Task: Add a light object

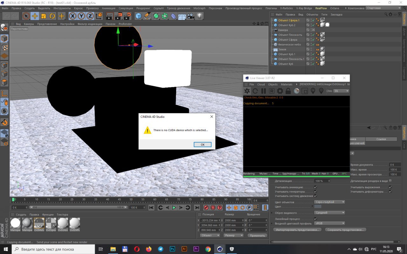Action: pos(199,16)
